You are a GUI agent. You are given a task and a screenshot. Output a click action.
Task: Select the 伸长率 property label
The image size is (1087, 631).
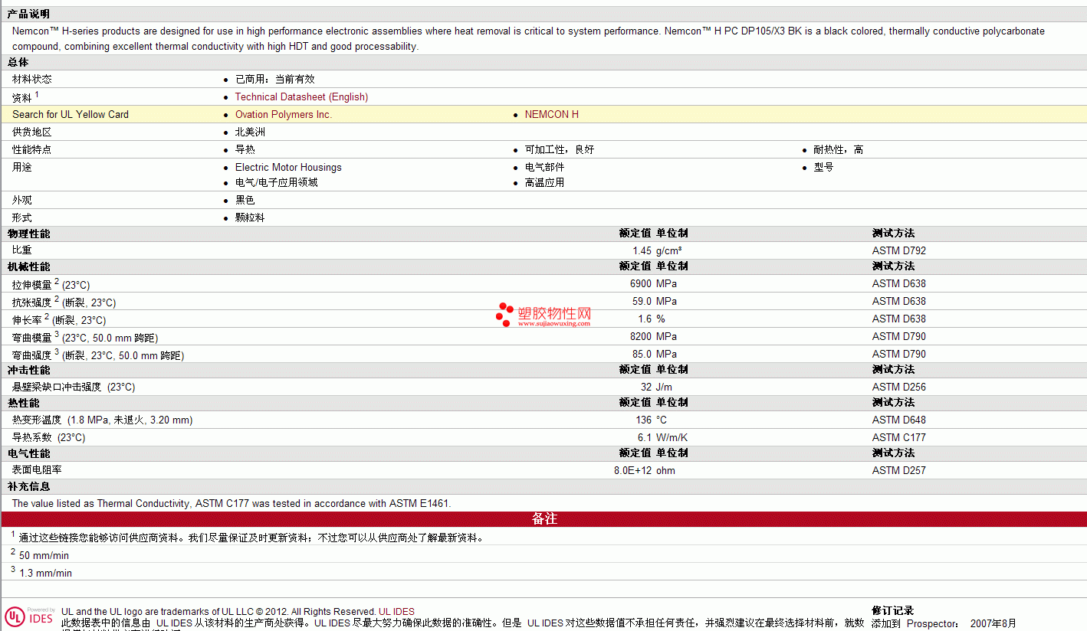tap(59, 319)
